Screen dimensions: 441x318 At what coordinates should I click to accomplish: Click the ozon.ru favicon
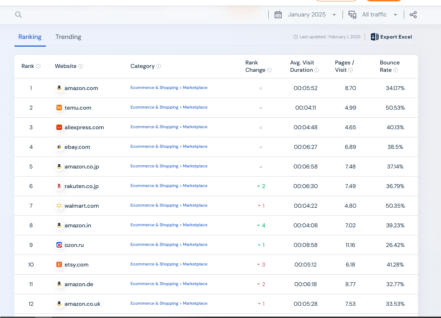pos(59,245)
